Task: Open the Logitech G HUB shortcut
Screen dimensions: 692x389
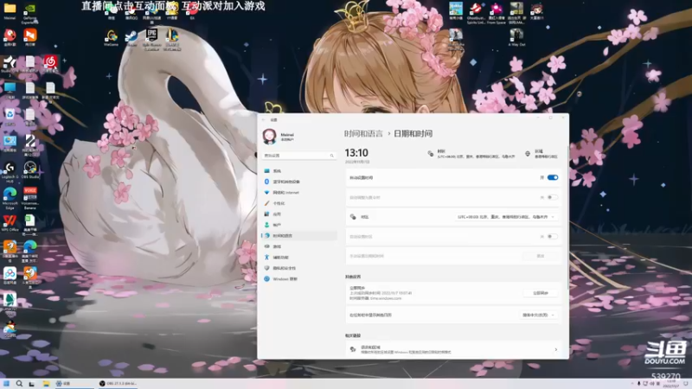Action: tap(10, 172)
